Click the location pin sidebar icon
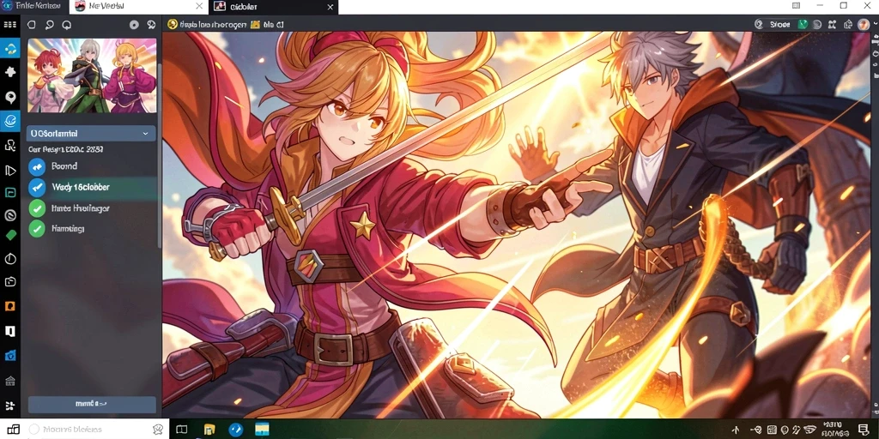879x439 pixels. [10, 98]
